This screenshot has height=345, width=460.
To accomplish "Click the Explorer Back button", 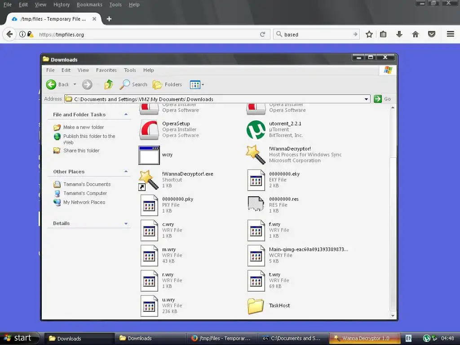I will (x=58, y=84).
